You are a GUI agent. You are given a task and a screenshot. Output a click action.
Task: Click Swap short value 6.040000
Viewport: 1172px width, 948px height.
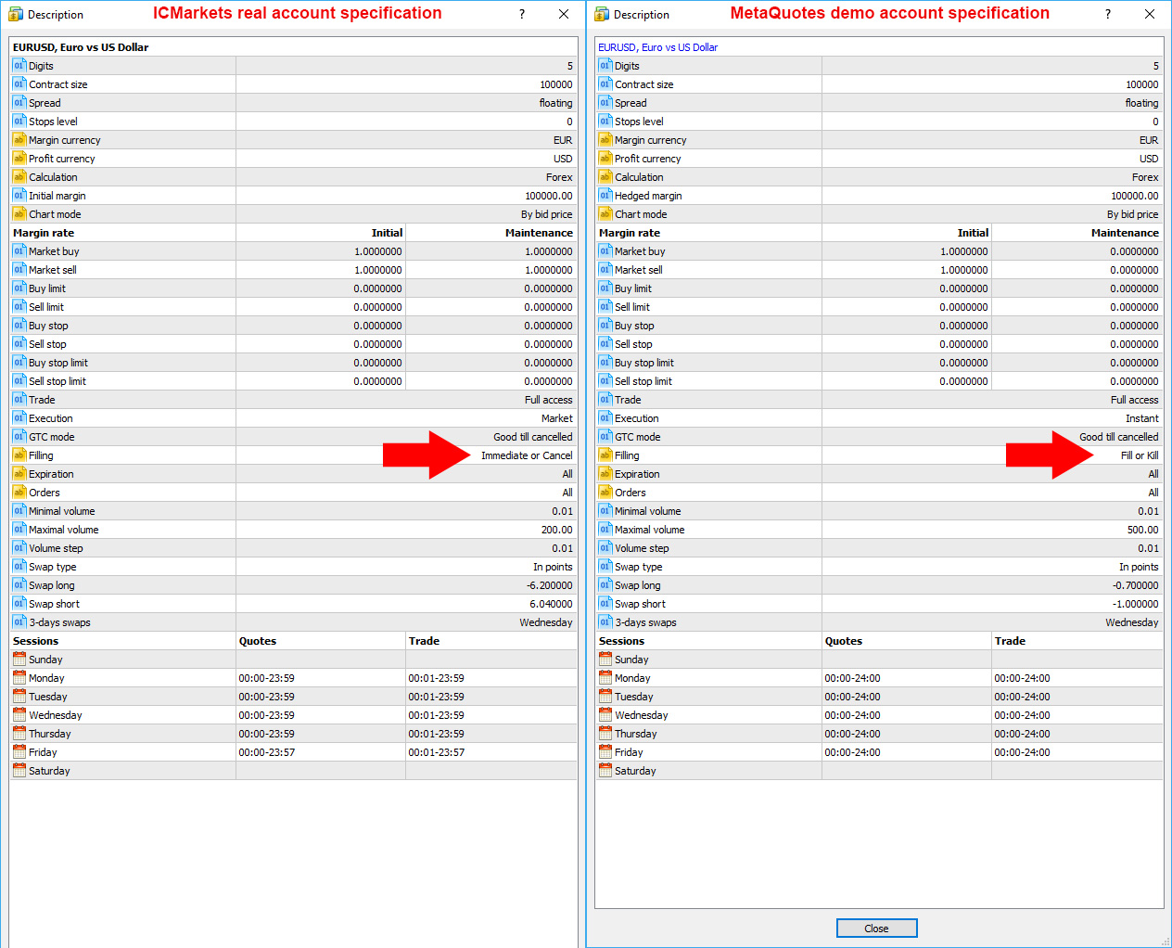tap(552, 604)
